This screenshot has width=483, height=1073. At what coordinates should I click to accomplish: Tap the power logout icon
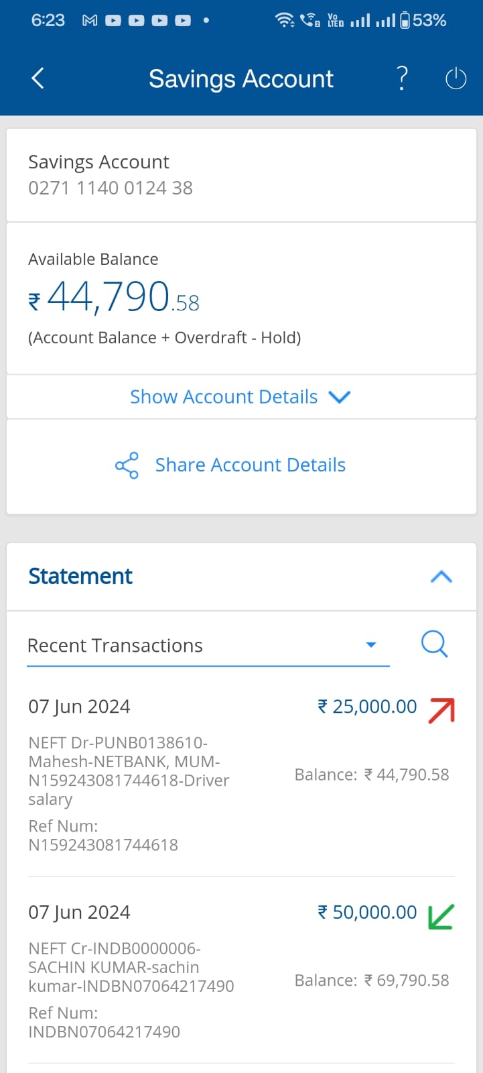456,79
